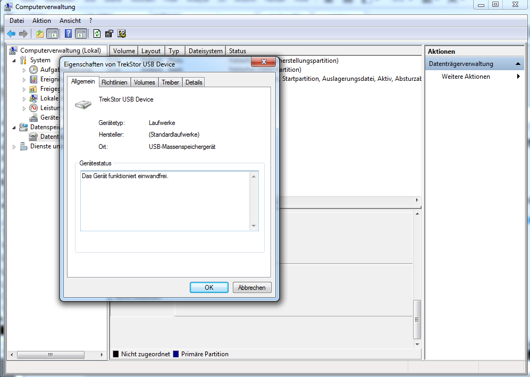Collapse the Datenträgerverwaltung actions section arrow

pyautogui.click(x=518, y=64)
